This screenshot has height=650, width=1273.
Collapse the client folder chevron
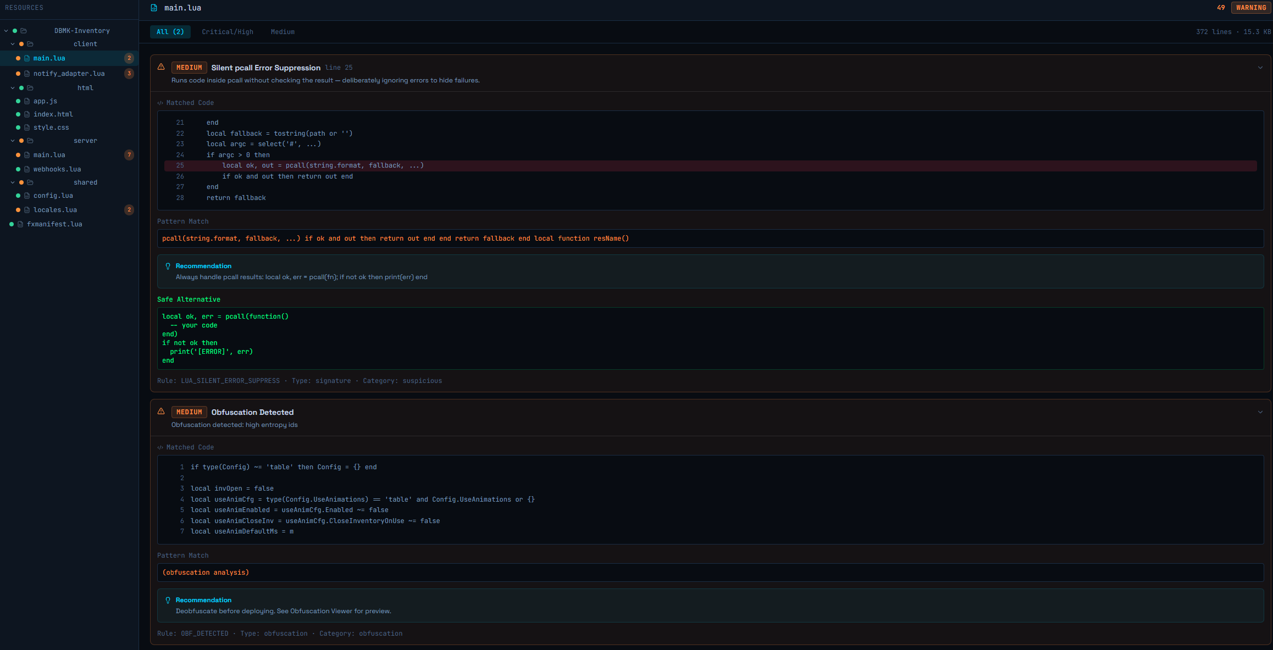[13, 44]
